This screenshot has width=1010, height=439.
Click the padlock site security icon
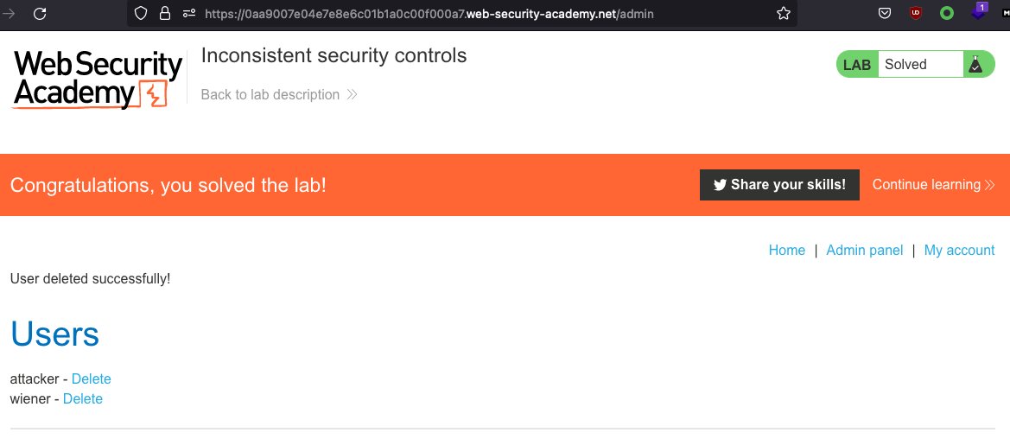pos(165,13)
